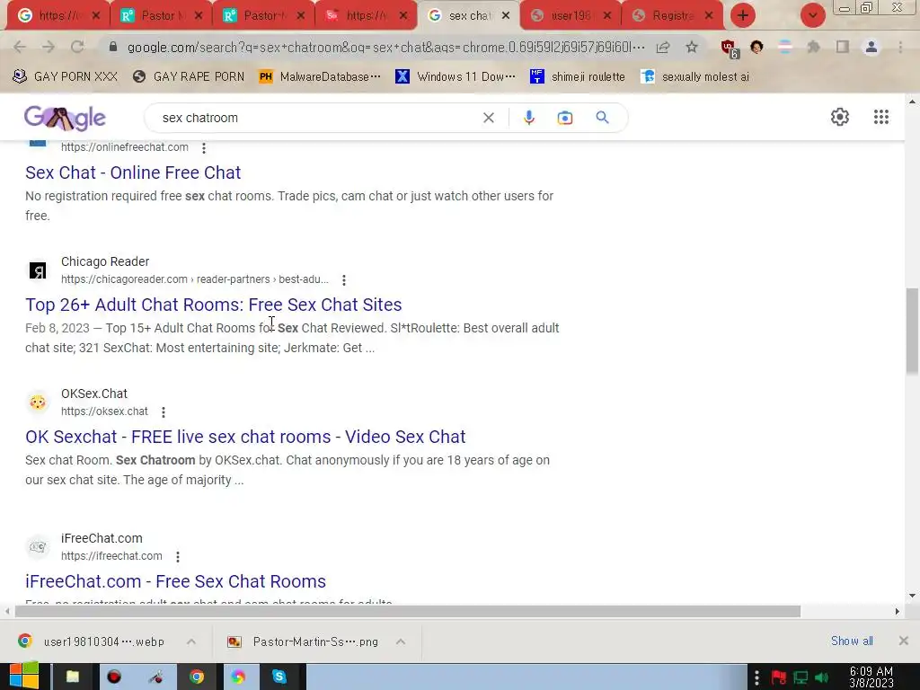920x690 pixels.
Task: Click the horizontal scrollbar thumb
Action: [x=407, y=611]
